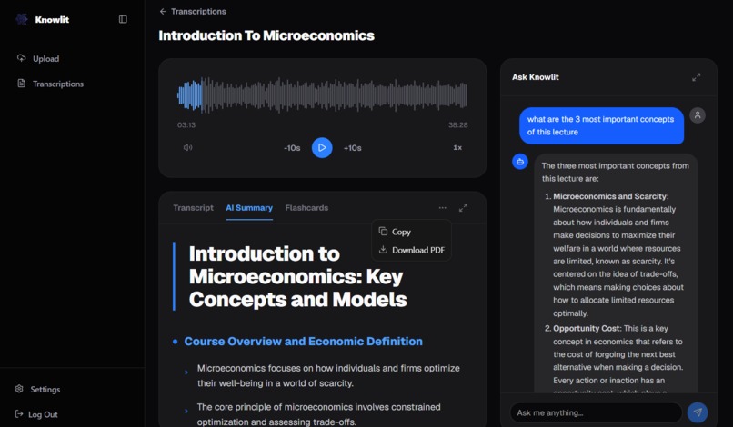Rewind audio by 10 seconds
This screenshot has height=427, width=733.
tap(292, 148)
